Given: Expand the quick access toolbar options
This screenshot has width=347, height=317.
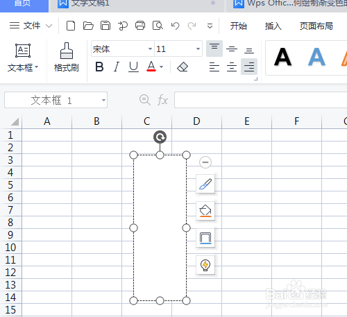Looking at the screenshot, I should (x=210, y=26).
